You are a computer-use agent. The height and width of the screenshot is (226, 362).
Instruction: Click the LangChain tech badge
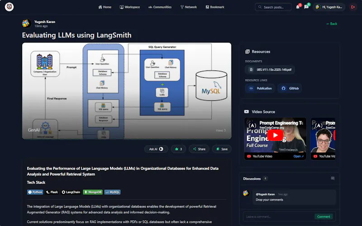pos(71,192)
